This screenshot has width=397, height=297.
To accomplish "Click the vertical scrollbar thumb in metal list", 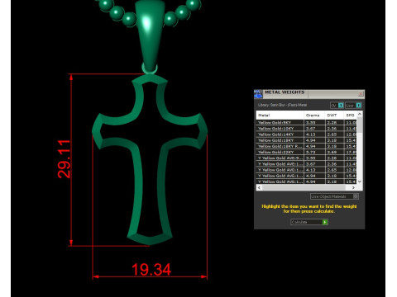I will 360,125.
